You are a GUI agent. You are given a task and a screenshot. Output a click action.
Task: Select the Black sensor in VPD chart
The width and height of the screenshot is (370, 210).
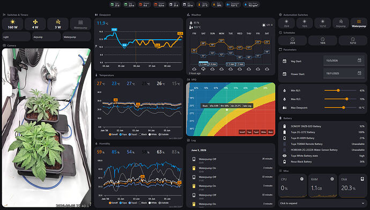(x=270, y=132)
